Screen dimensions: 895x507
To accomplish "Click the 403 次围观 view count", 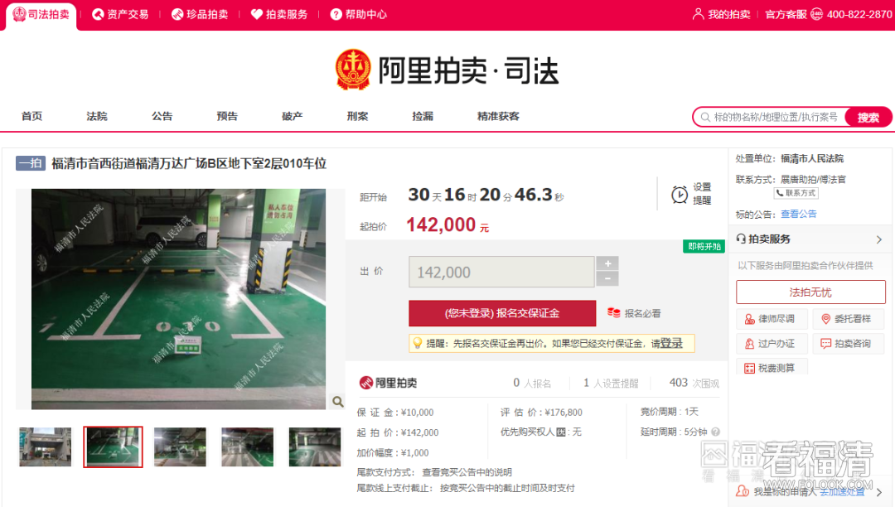I will (694, 383).
